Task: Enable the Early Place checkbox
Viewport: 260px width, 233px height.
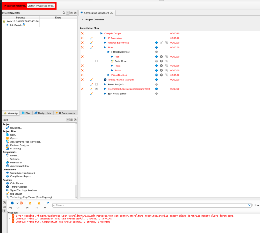Action: [96, 61]
